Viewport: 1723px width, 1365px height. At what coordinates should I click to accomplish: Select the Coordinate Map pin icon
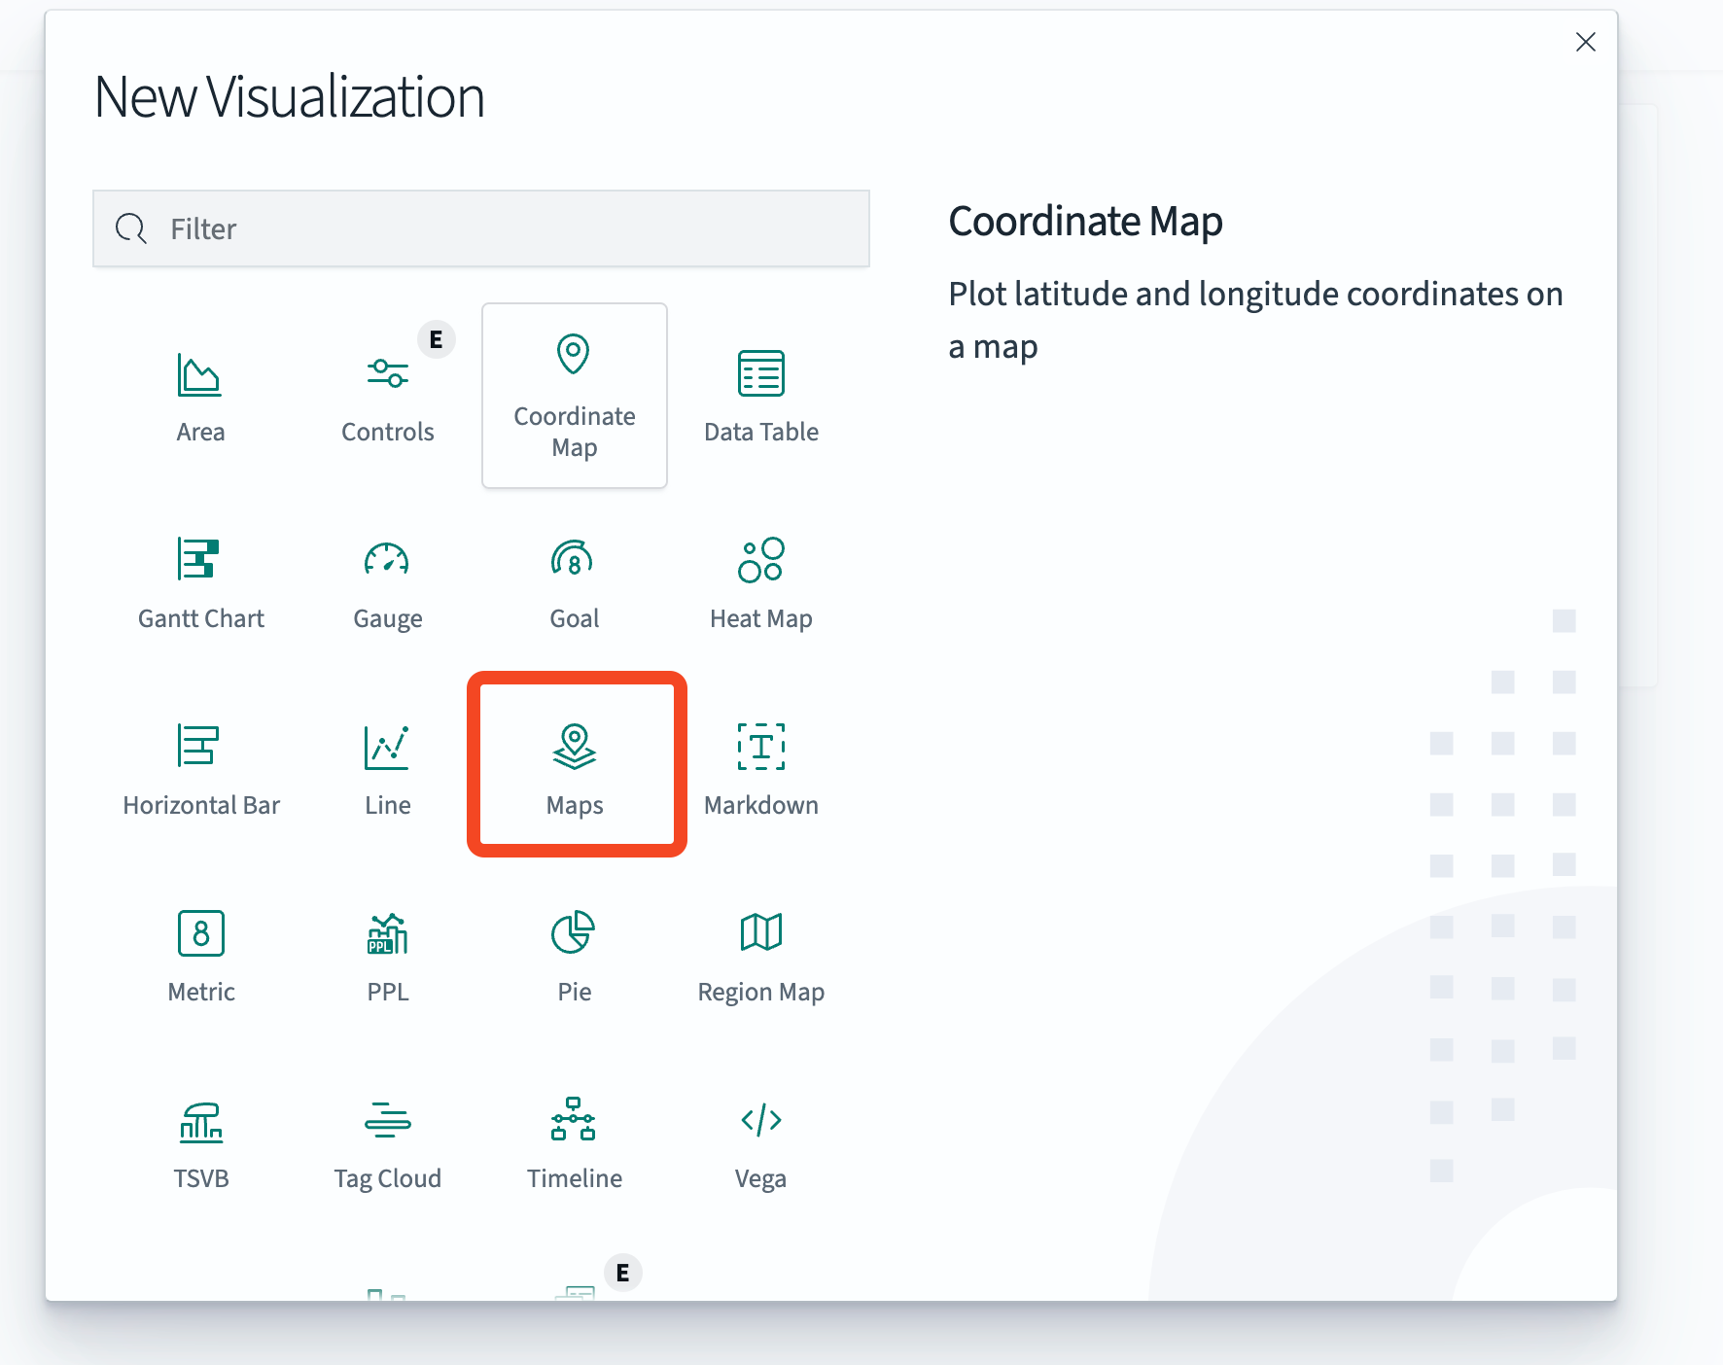[x=574, y=354]
